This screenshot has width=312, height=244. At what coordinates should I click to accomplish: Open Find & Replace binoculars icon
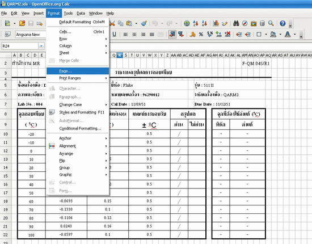pyautogui.click(x=236, y=23)
